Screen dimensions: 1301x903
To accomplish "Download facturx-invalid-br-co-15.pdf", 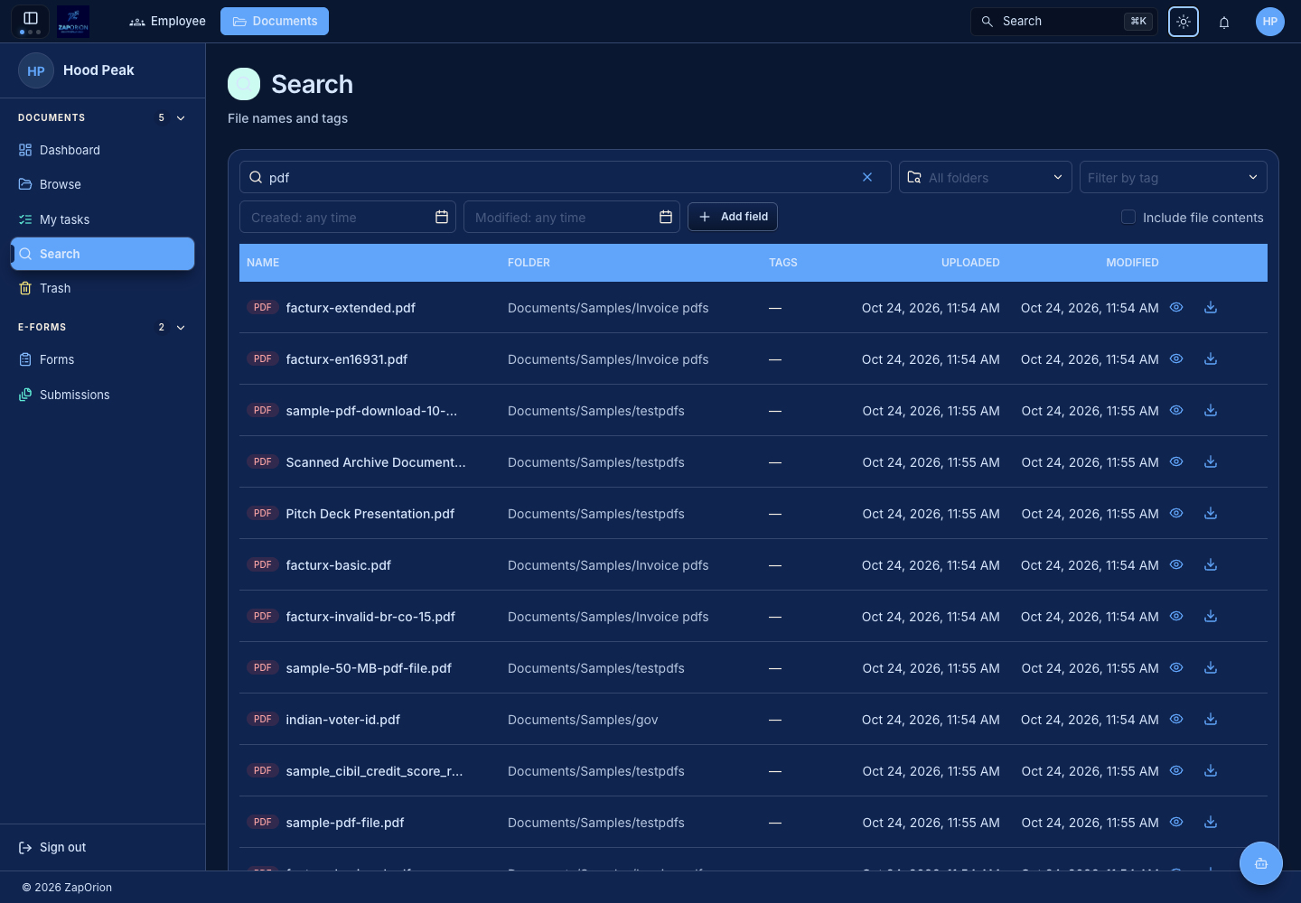I will pyautogui.click(x=1211, y=617).
